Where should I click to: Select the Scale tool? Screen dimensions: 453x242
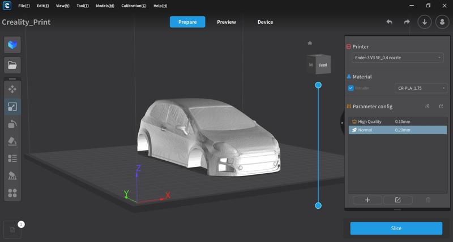tap(12, 107)
